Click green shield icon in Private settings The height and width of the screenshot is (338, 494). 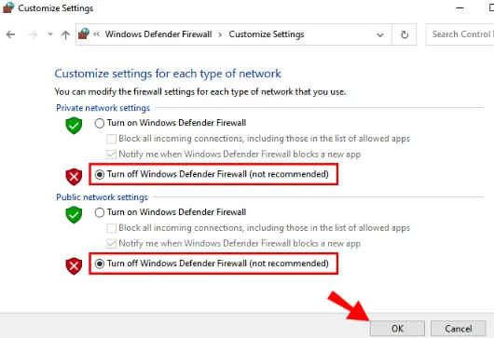click(x=74, y=126)
